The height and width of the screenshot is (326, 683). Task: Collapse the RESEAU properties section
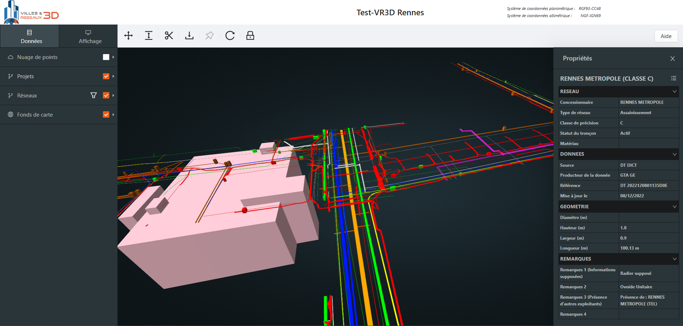click(x=674, y=91)
